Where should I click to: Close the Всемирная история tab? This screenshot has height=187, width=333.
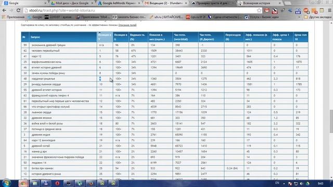(279, 3)
